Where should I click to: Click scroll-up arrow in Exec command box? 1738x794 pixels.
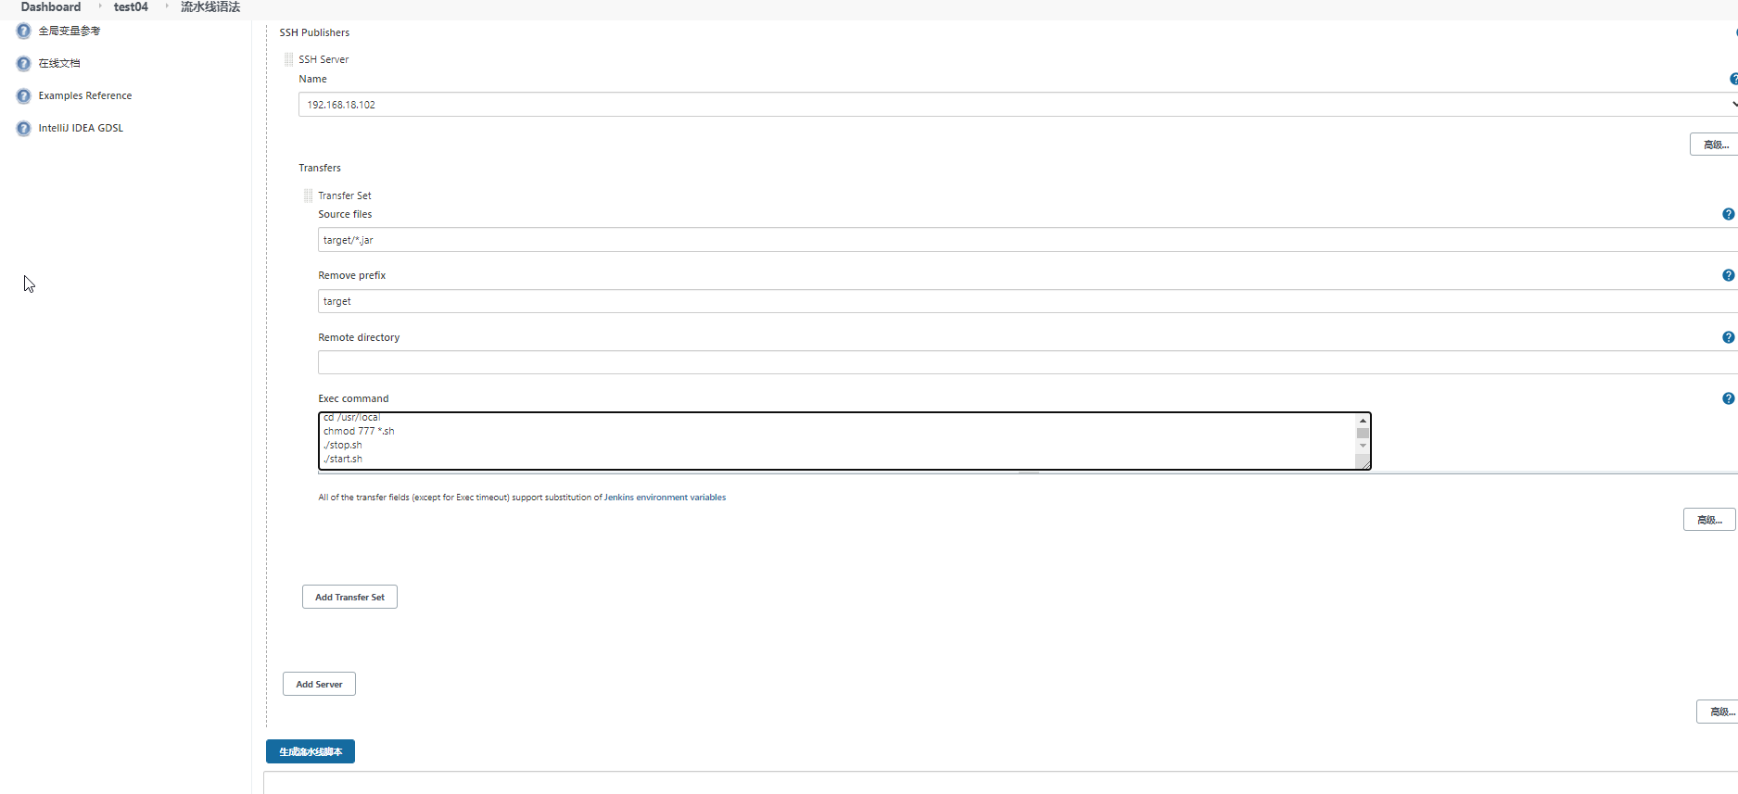tap(1363, 421)
